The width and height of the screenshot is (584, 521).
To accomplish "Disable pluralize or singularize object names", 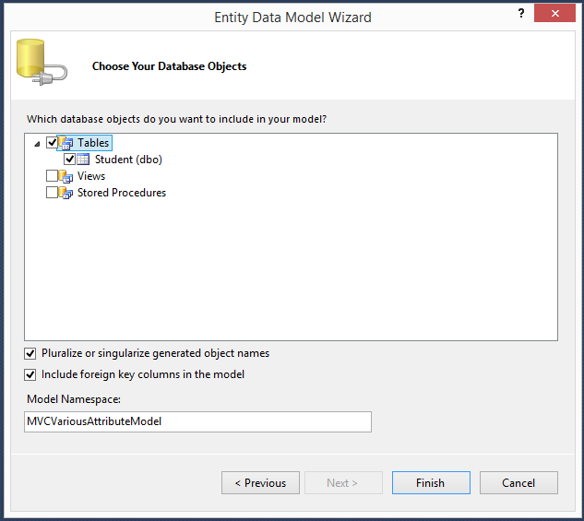I will tap(30, 353).
